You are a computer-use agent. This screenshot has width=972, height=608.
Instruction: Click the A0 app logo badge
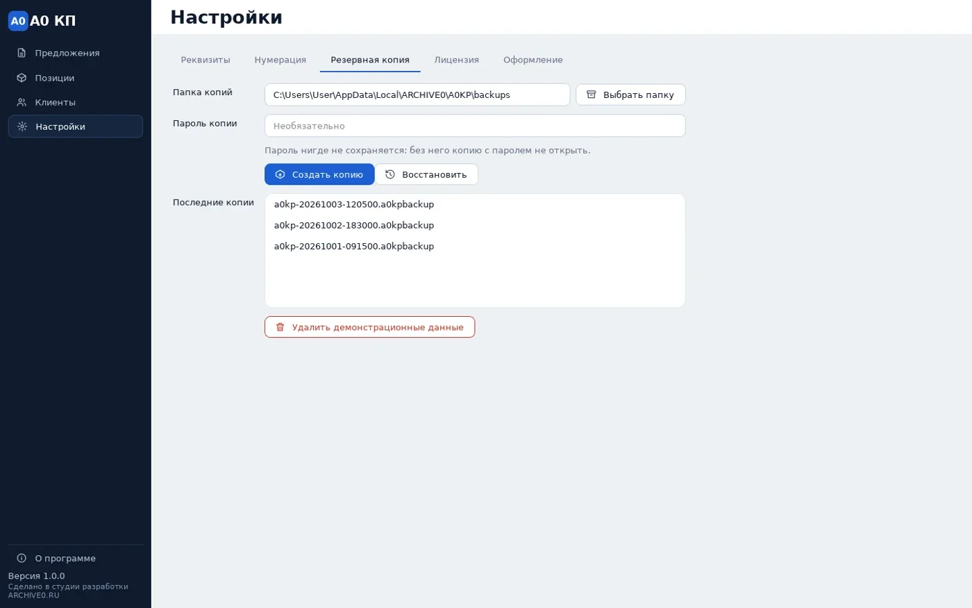coord(18,21)
